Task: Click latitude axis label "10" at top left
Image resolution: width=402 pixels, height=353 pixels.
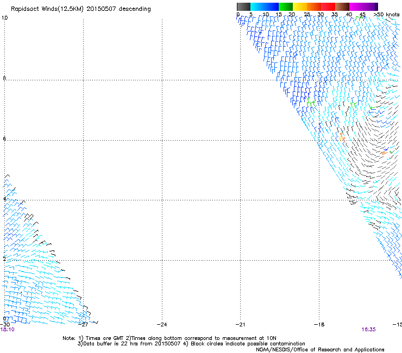Action: 4,18
